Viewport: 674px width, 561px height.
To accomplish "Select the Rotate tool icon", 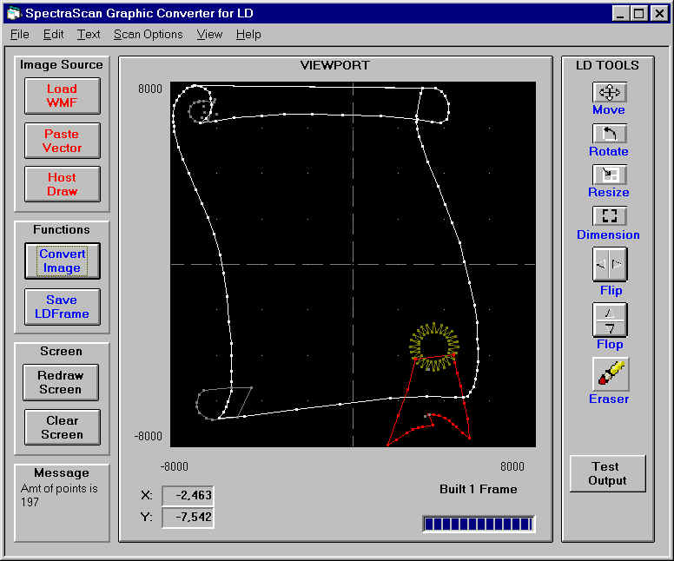I will 609,134.
